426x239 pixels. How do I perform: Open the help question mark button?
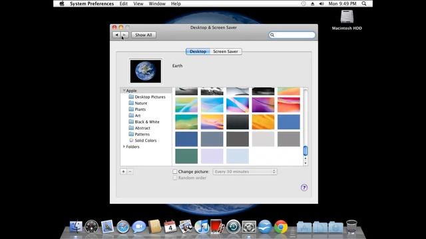[x=304, y=187]
